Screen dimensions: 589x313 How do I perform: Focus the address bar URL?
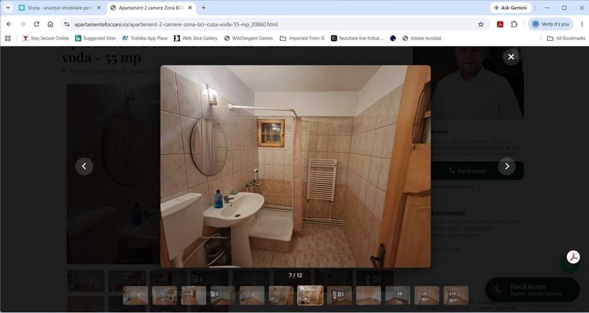click(176, 24)
